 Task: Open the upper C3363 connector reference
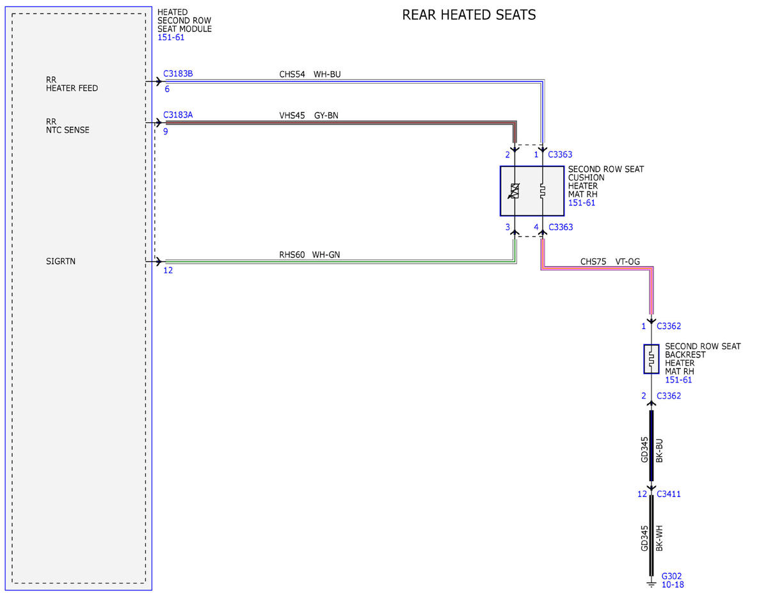[561, 154]
